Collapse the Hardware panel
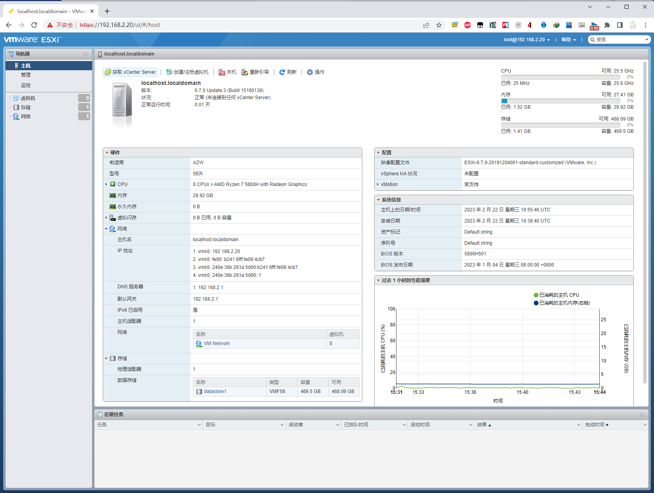The image size is (654, 493). point(107,153)
